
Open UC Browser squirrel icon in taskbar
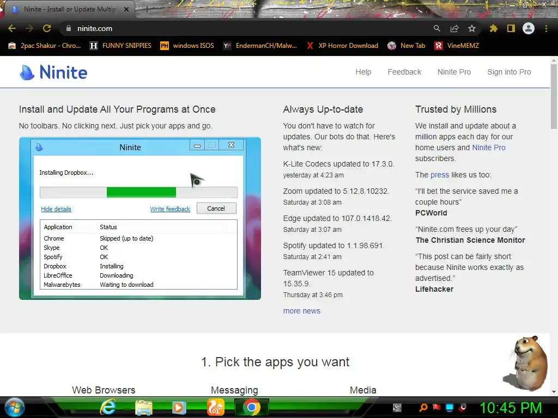216,407
